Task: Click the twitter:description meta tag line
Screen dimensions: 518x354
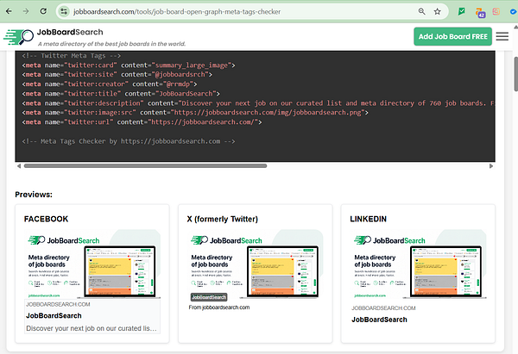Action: [x=258, y=103]
